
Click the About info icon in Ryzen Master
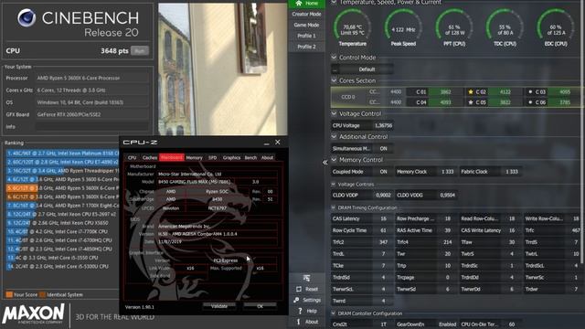pyautogui.click(x=298, y=322)
